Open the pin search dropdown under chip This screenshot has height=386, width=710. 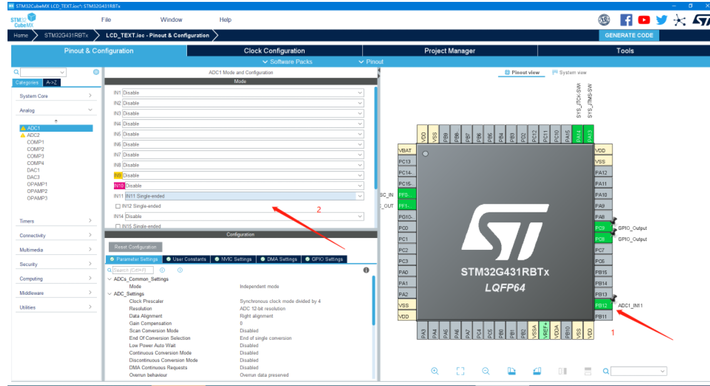coord(662,371)
